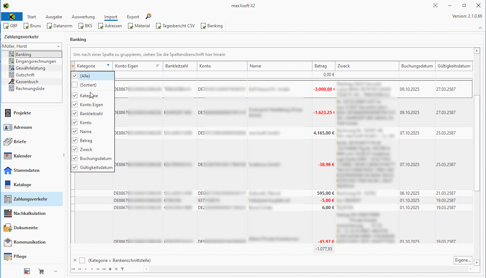
Task: Collapse the ribbon with the chevron arrow
Action: tap(480, 28)
